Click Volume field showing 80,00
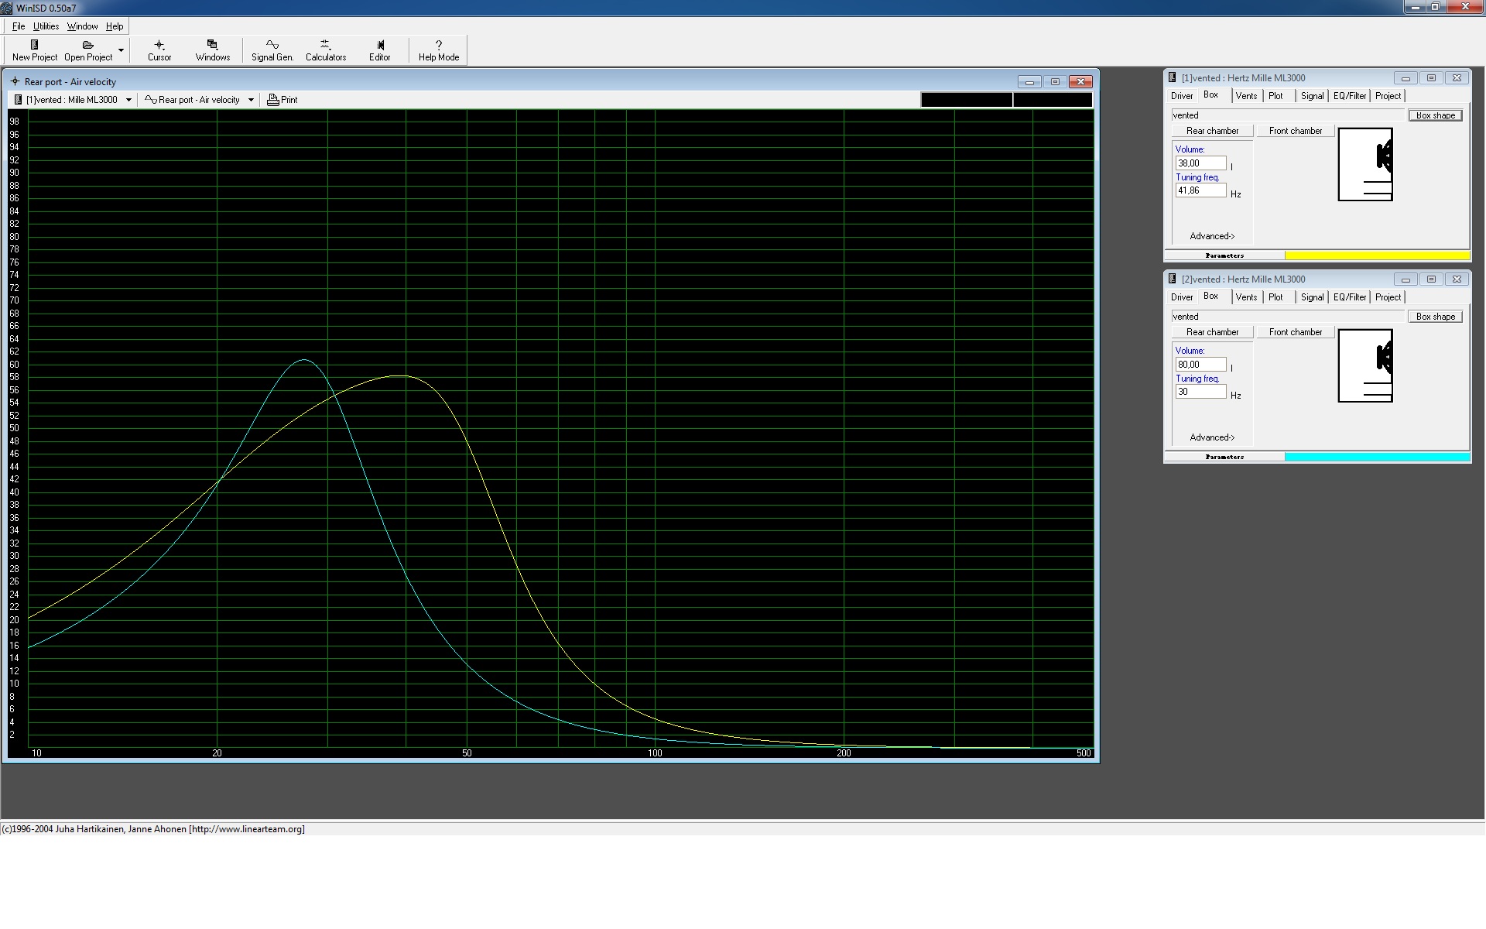 [x=1200, y=365]
